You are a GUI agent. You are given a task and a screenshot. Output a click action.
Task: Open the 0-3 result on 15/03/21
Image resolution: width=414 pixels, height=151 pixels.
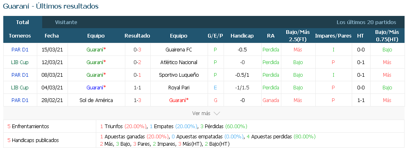click(137, 49)
